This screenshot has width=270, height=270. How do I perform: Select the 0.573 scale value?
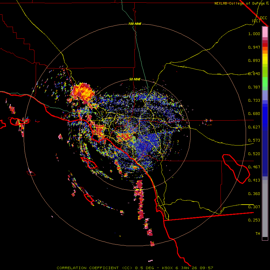tap(254, 140)
